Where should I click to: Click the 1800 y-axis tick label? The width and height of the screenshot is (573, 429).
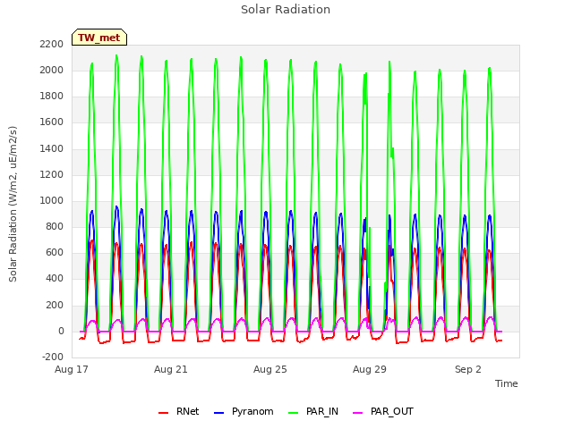(52, 96)
